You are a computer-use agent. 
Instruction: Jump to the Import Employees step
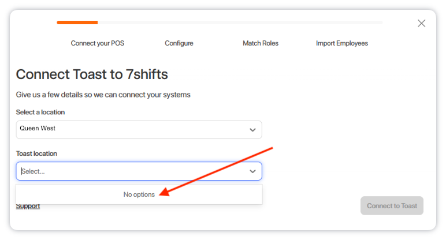342,43
